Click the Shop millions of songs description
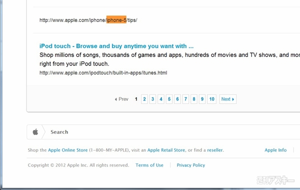This screenshot has width=300, height=190. 169,59
